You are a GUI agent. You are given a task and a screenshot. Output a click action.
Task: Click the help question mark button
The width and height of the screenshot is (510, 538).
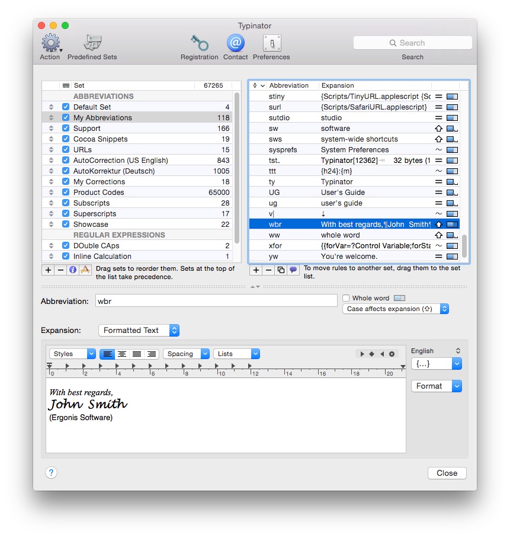click(x=52, y=472)
